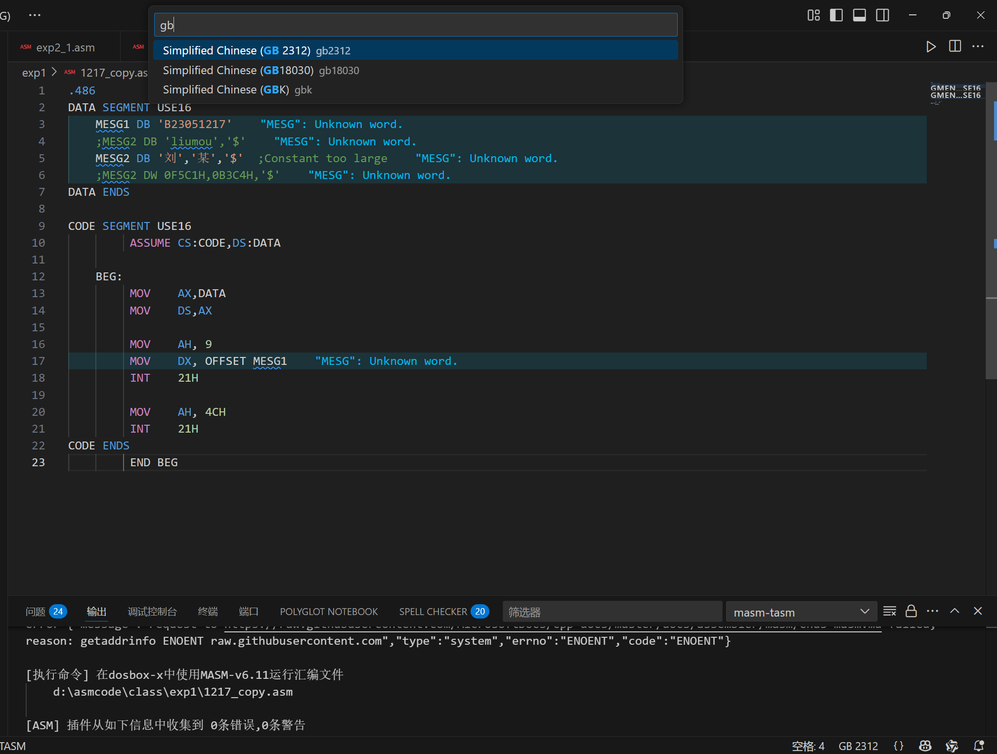Click GB 2312 encoding in status bar
This screenshot has height=754, width=997.
pos(858,746)
